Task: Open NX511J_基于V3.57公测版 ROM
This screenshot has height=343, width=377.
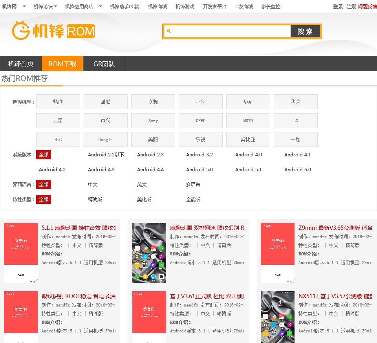Action: pyautogui.click(x=335, y=296)
